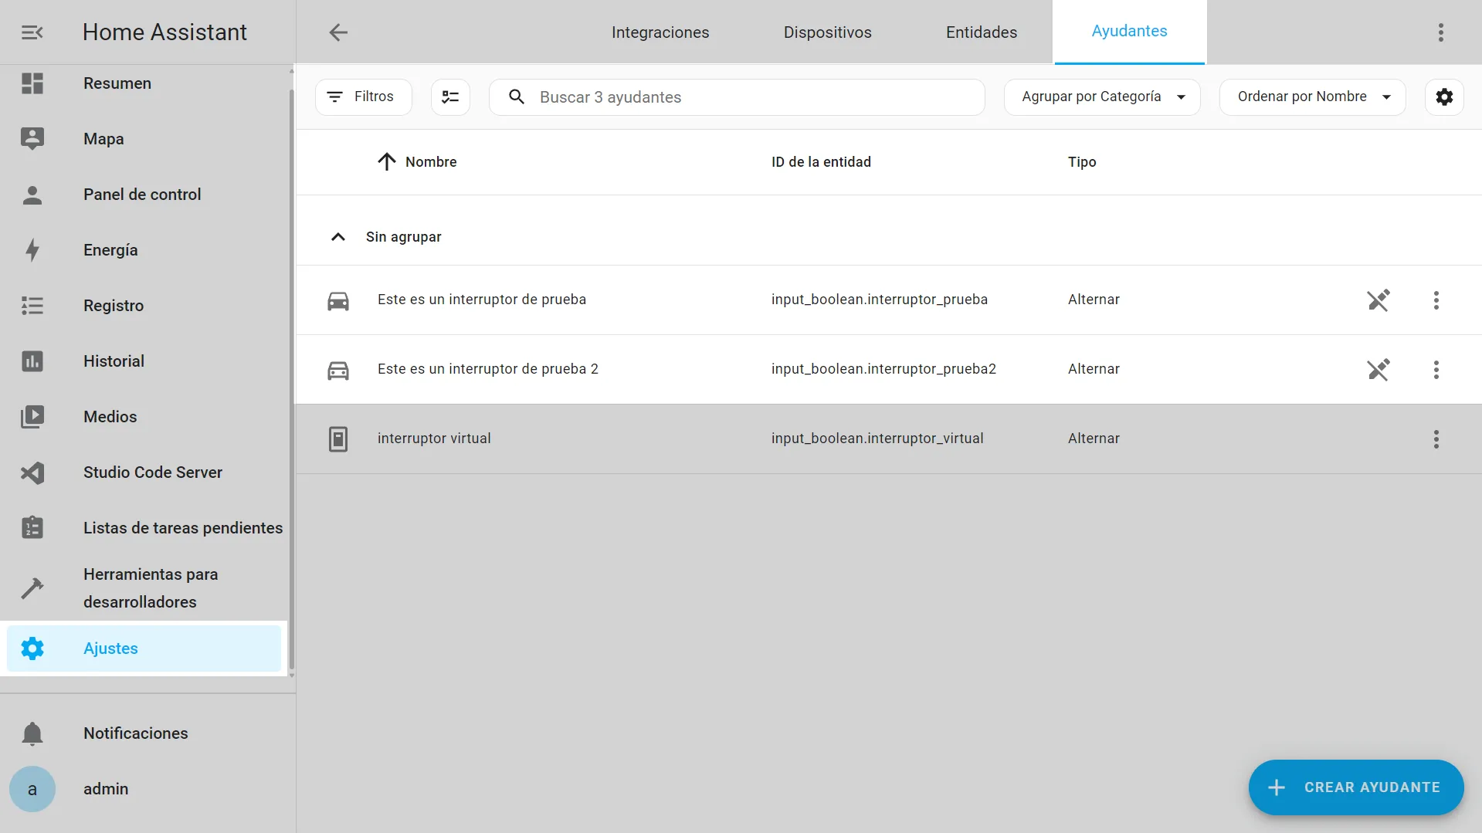Click the Resumen dashboard icon

32,83
